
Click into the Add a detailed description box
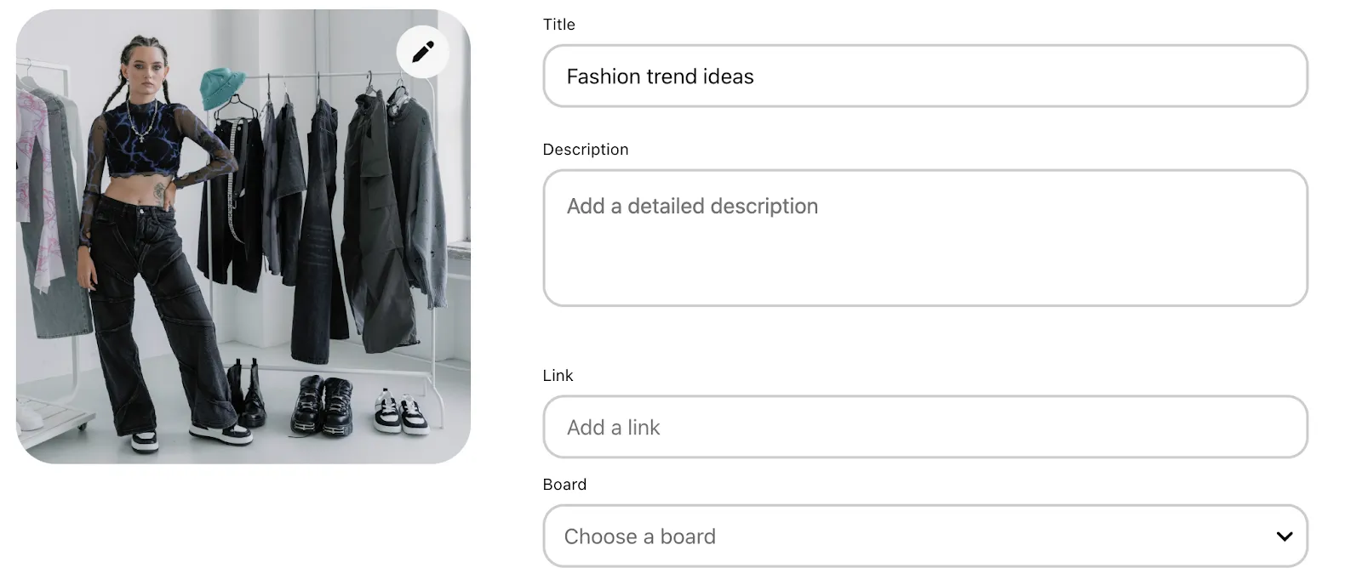click(925, 238)
